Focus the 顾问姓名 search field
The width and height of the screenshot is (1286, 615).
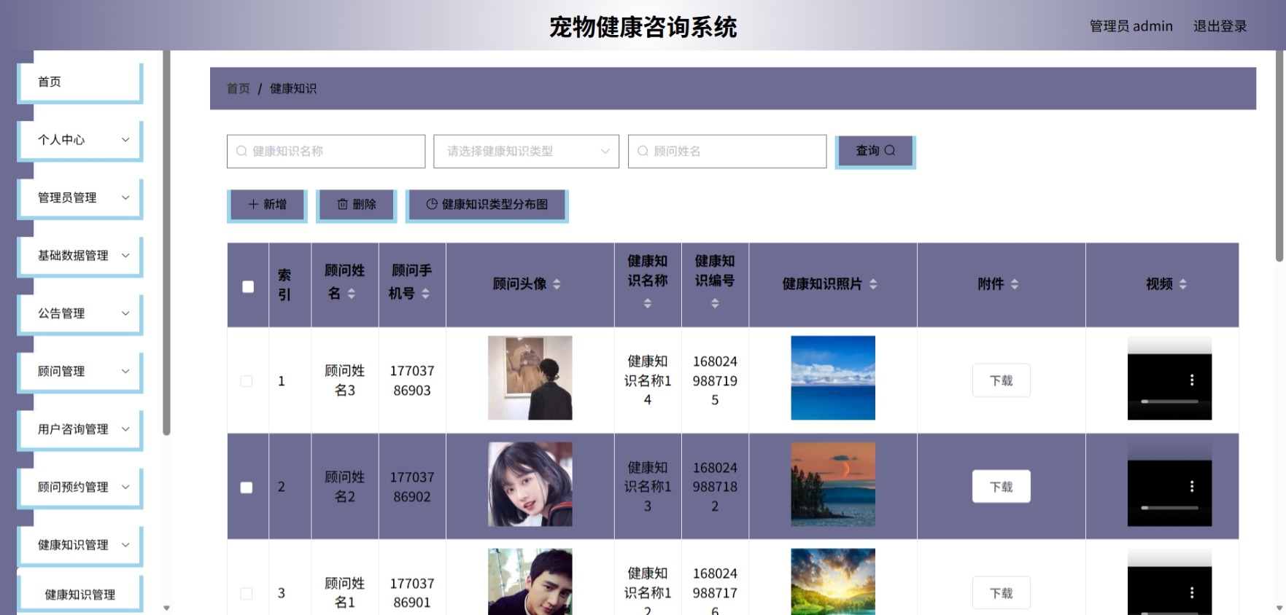coord(727,151)
